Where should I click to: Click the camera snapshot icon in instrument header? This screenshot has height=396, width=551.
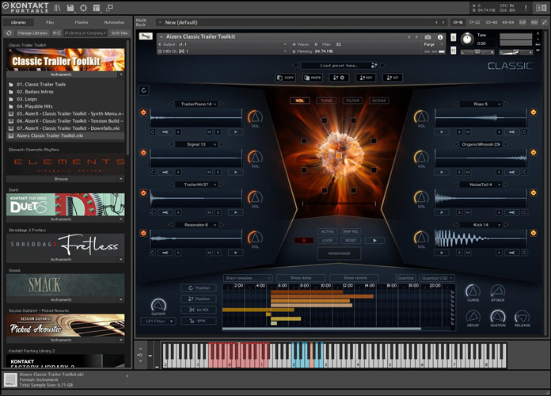428,37
